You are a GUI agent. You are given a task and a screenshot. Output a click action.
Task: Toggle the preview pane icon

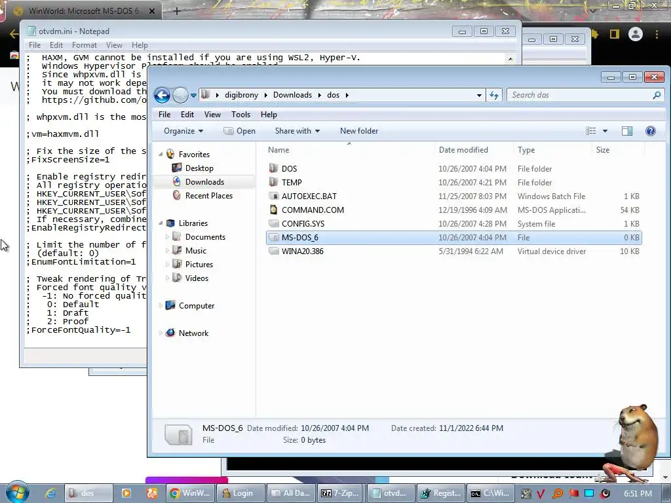(x=627, y=131)
